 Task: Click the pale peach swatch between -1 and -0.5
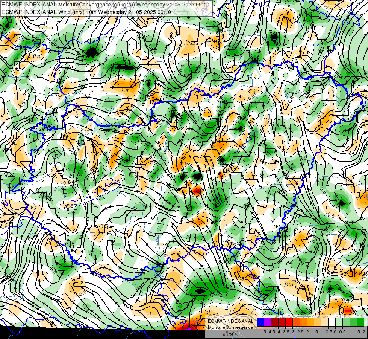coord(325,322)
